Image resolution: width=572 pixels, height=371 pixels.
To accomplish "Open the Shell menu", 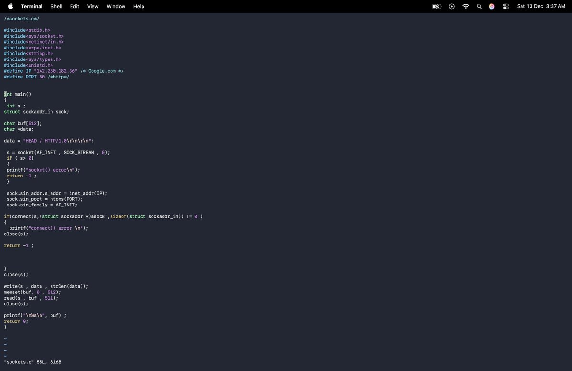I will click(x=56, y=6).
